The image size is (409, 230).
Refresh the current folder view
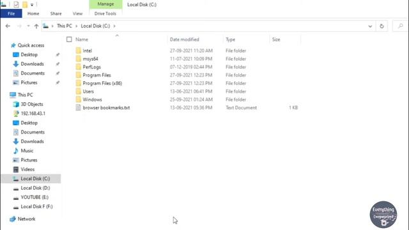[382, 26]
